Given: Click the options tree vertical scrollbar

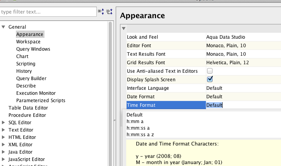Looking at the screenshot, I should point(110,93).
